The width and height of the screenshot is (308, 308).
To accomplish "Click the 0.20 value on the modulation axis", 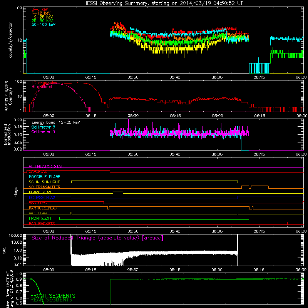I will (18, 120).
